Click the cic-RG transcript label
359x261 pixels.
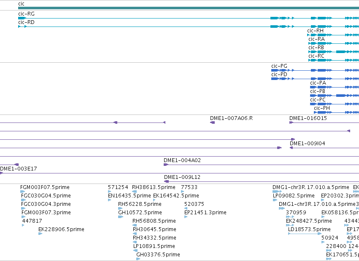(x=26, y=14)
